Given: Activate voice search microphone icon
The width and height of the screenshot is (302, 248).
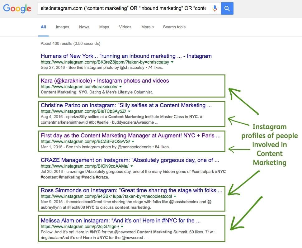Looking at the screenshot, I should [x=215, y=8].
